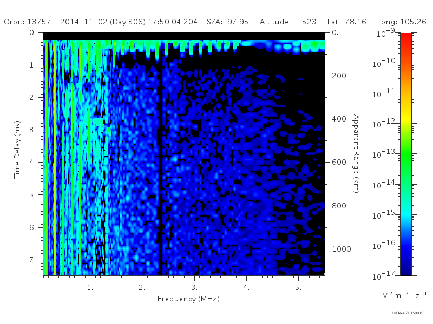Viewport: 433px width, 324px height.
Task: Click time delay tick label 7.
Action: (32, 260)
